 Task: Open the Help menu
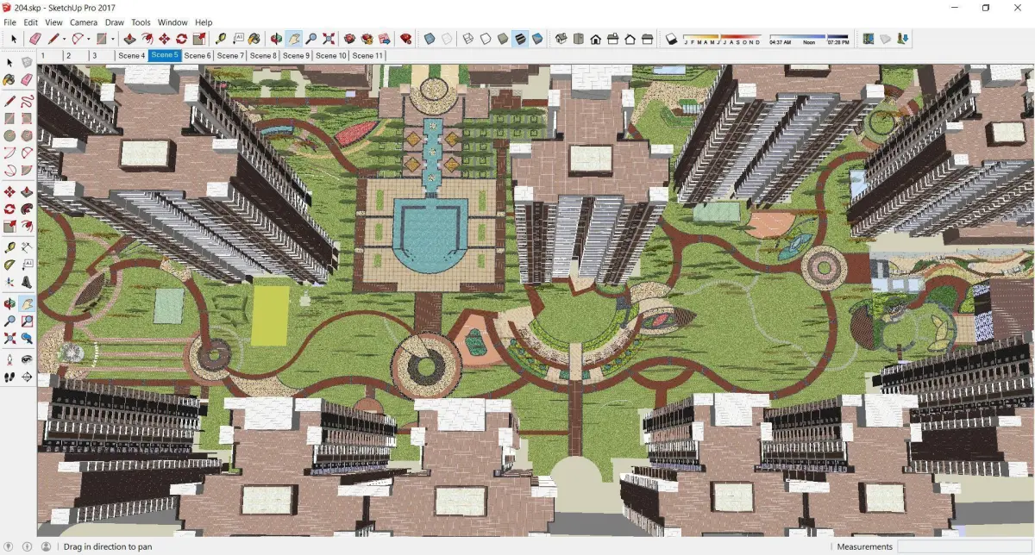(204, 22)
